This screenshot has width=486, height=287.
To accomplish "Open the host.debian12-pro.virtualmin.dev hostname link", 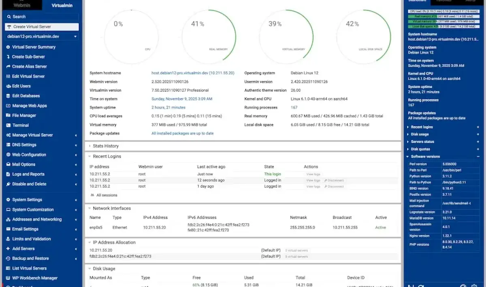I will 193,73.
